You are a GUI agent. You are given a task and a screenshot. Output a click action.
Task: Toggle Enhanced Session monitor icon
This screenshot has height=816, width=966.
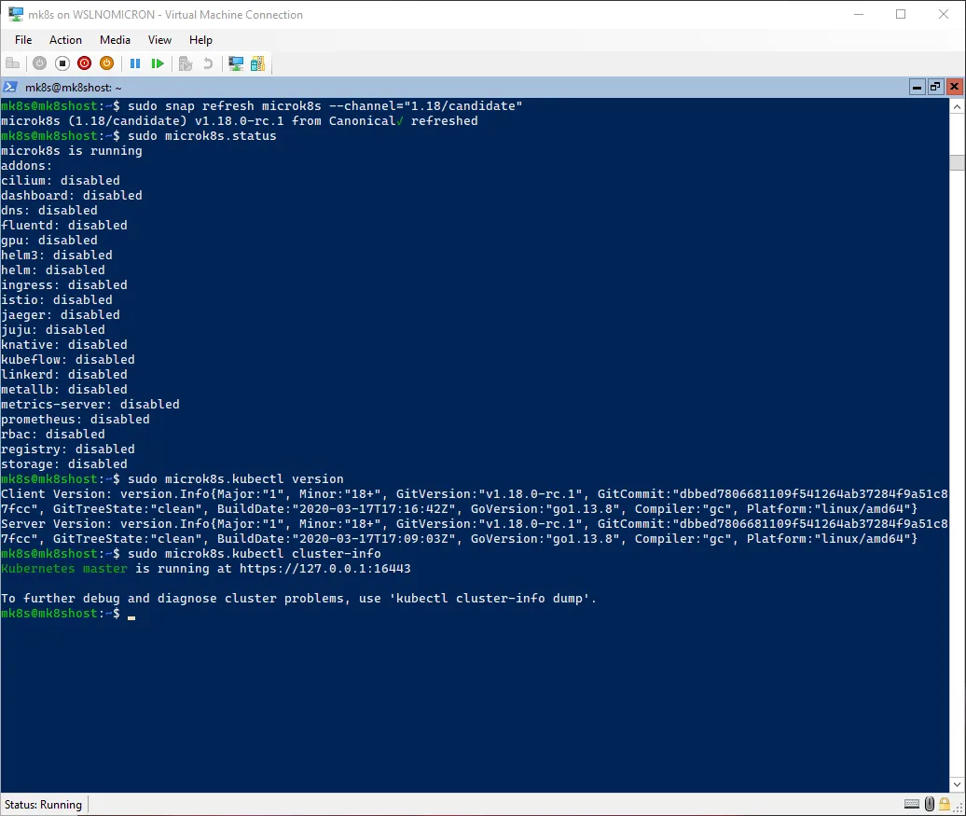pyautogui.click(x=236, y=63)
